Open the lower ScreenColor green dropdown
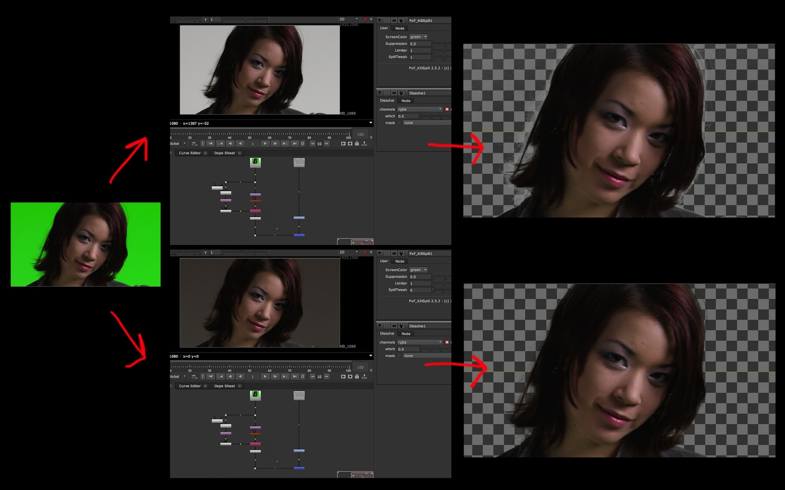785x490 pixels. click(x=419, y=270)
